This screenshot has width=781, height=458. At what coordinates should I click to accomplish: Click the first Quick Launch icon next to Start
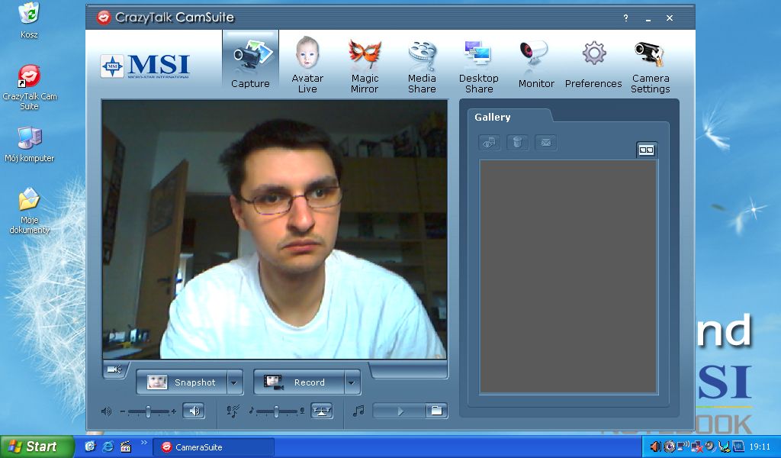click(90, 447)
